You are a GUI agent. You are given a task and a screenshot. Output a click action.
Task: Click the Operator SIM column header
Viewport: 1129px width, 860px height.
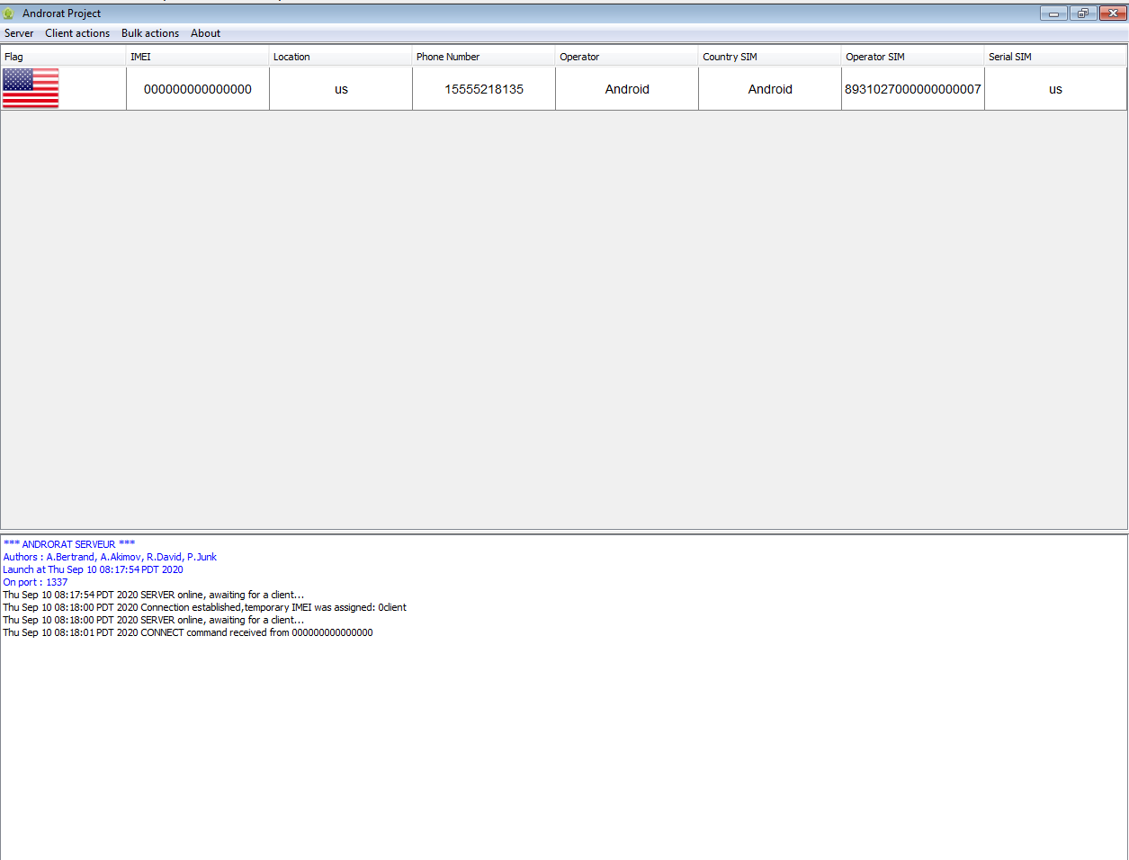click(x=913, y=57)
